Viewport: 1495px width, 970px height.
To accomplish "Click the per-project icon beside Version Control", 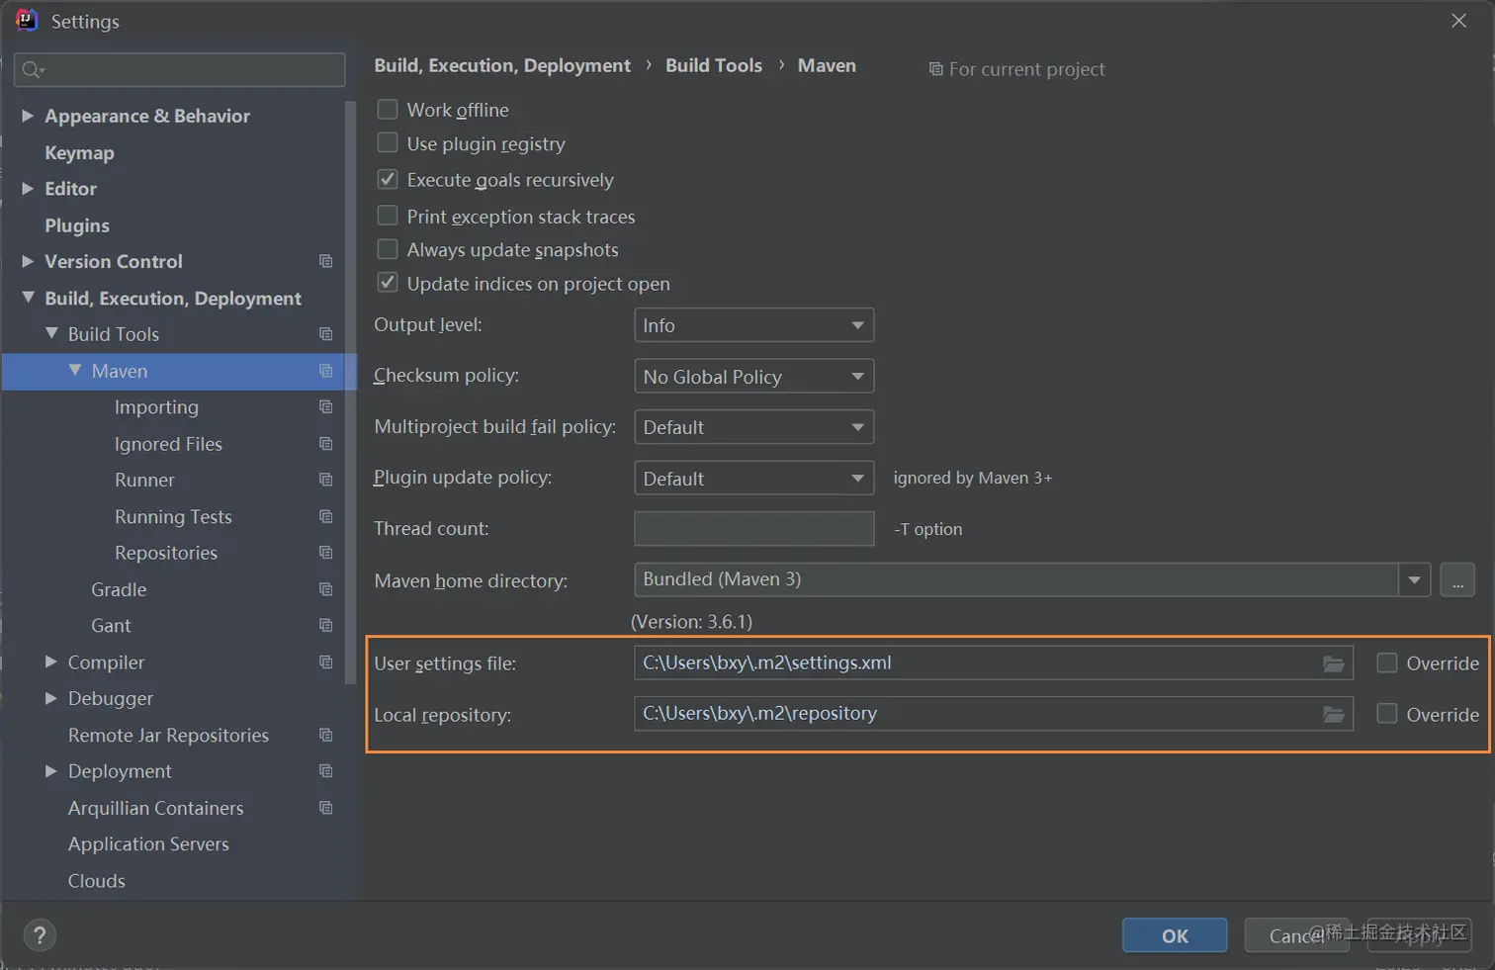I will [325, 261].
